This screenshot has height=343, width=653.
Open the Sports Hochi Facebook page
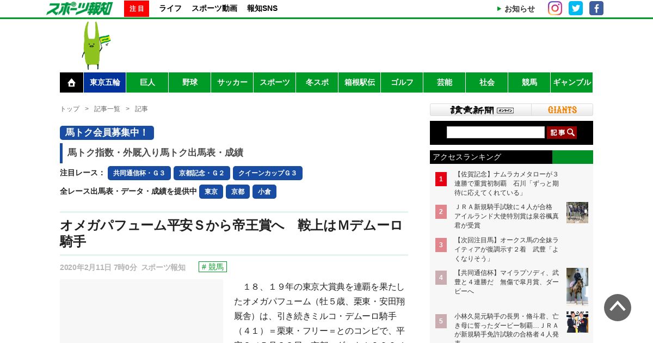(596, 8)
